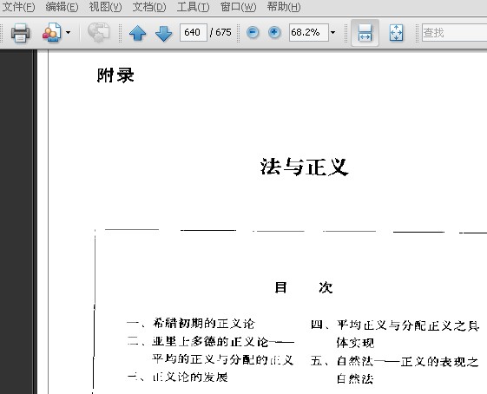The height and width of the screenshot is (394, 487).
Task: Click the page number field showing 640
Action: click(194, 32)
